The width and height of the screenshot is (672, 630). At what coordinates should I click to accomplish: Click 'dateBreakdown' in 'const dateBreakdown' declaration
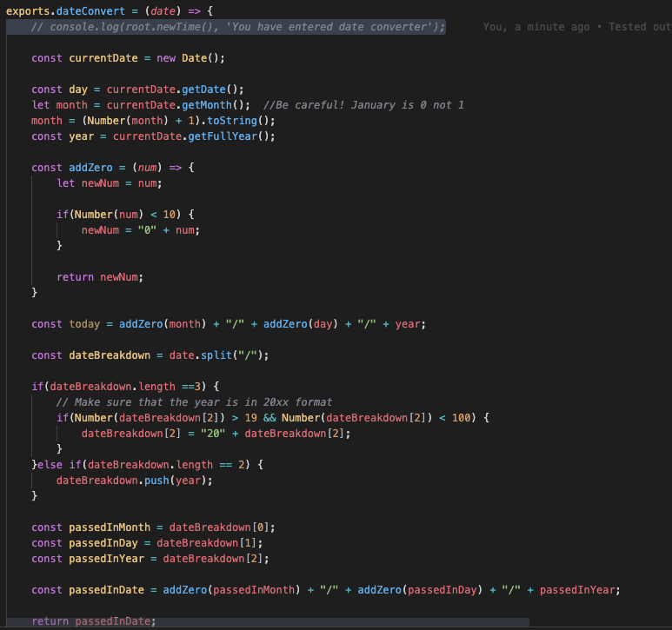(110, 355)
